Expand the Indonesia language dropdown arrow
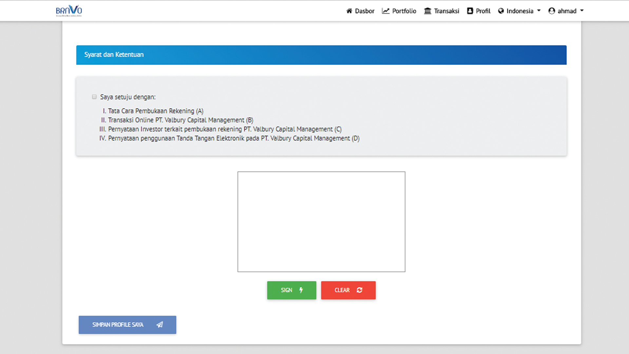 [539, 10]
